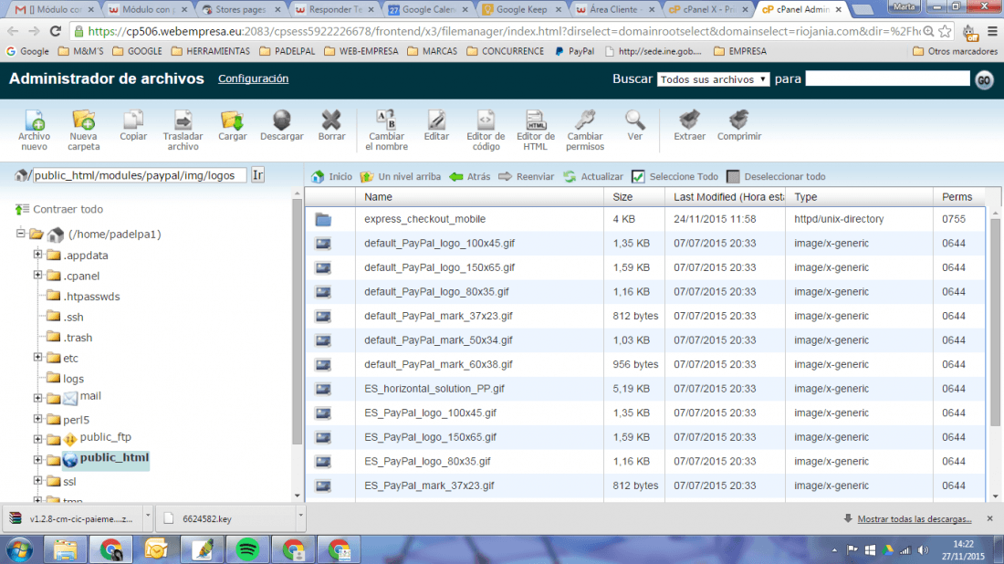Image resolution: width=1004 pixels, height=564 pixels.
Task: Collapse the /home/padelpa1 root node
Action: (x=20, y=233)
